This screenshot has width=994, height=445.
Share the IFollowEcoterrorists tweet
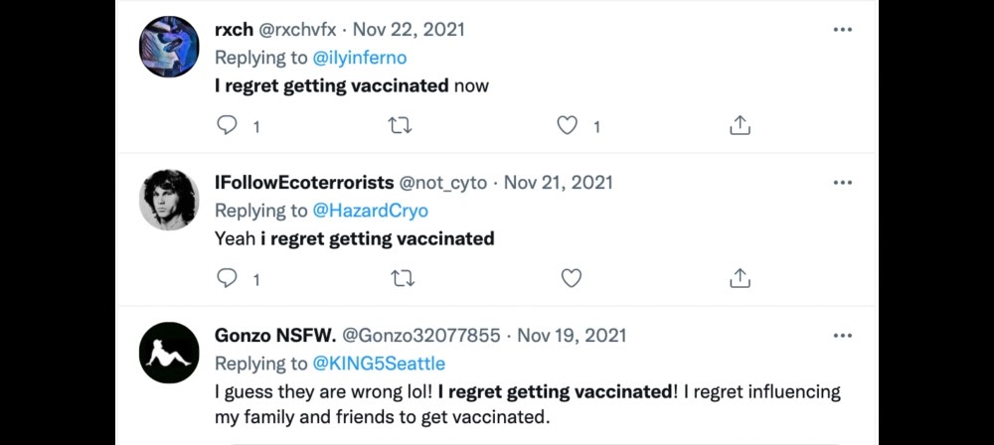pos(740,278)
